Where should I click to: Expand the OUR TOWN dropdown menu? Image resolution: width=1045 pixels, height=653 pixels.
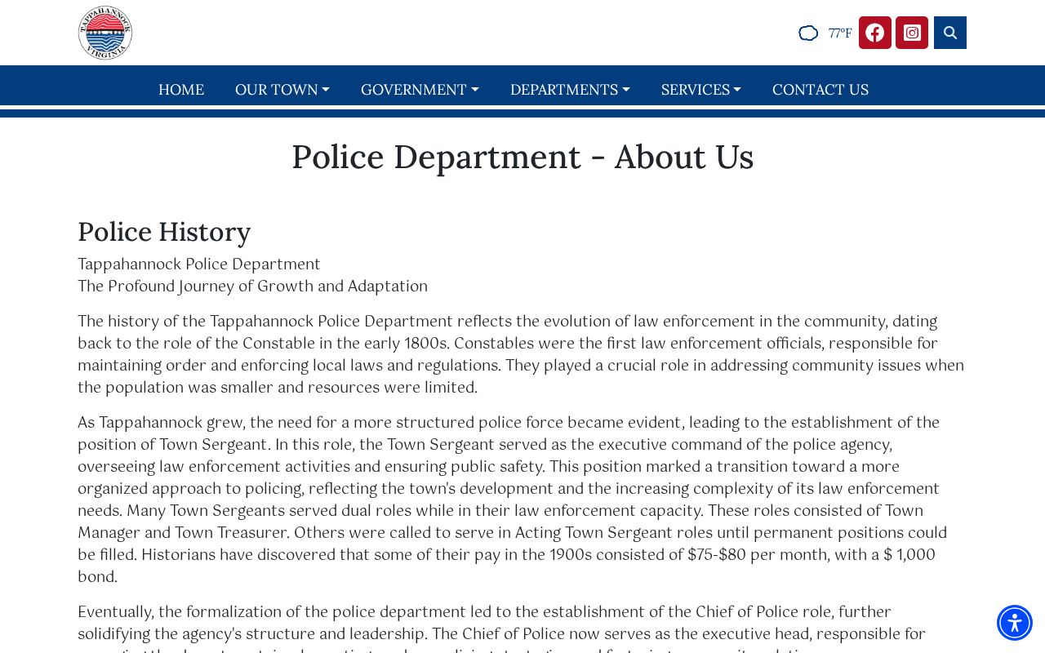coord(282,90)
